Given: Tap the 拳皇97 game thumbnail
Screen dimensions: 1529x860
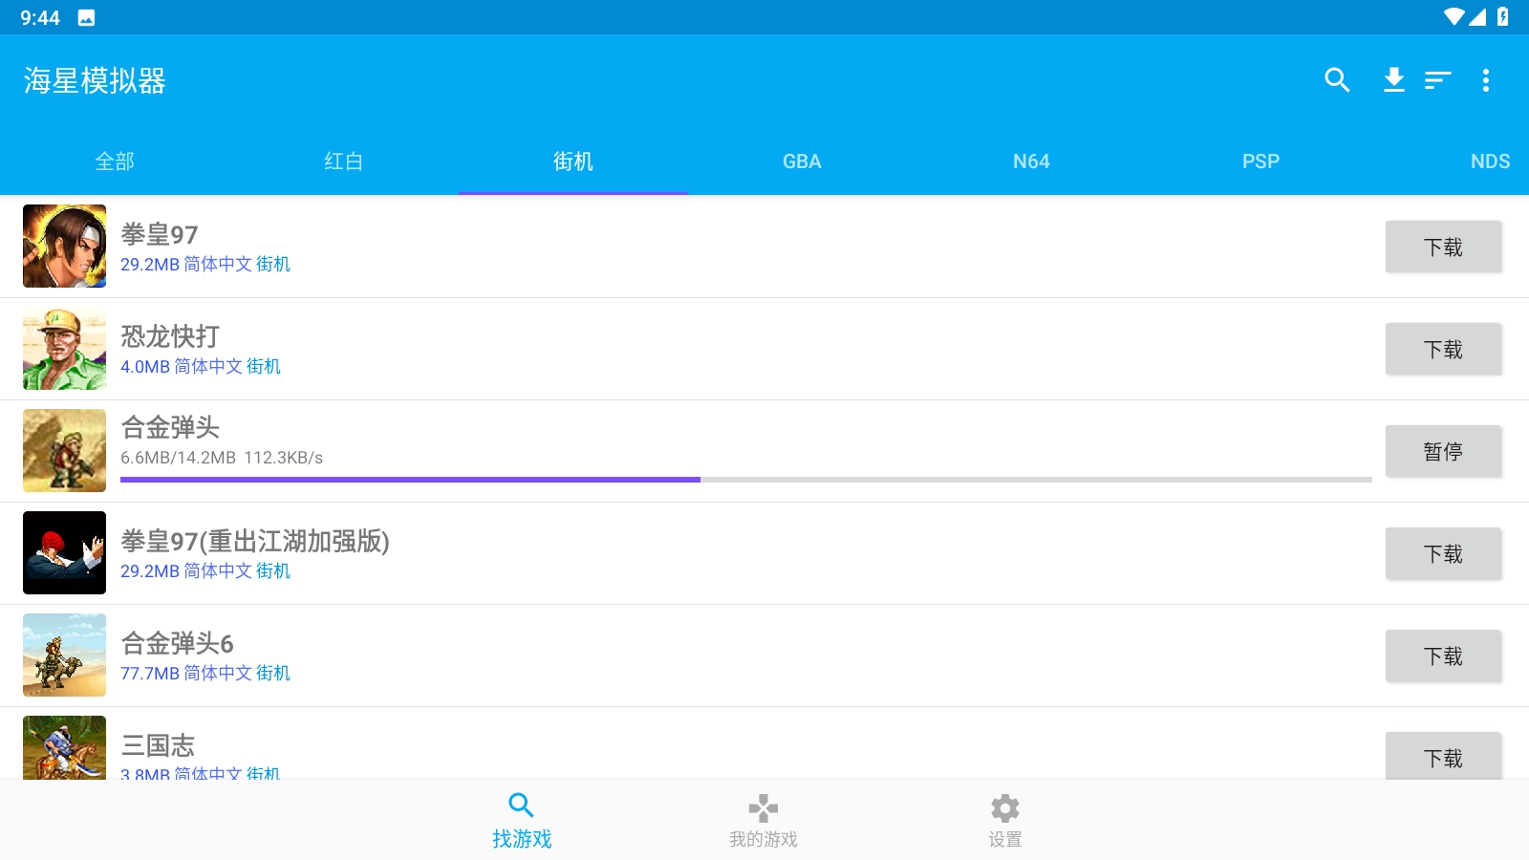Looking at the screenshot, I should pos(65,247).
